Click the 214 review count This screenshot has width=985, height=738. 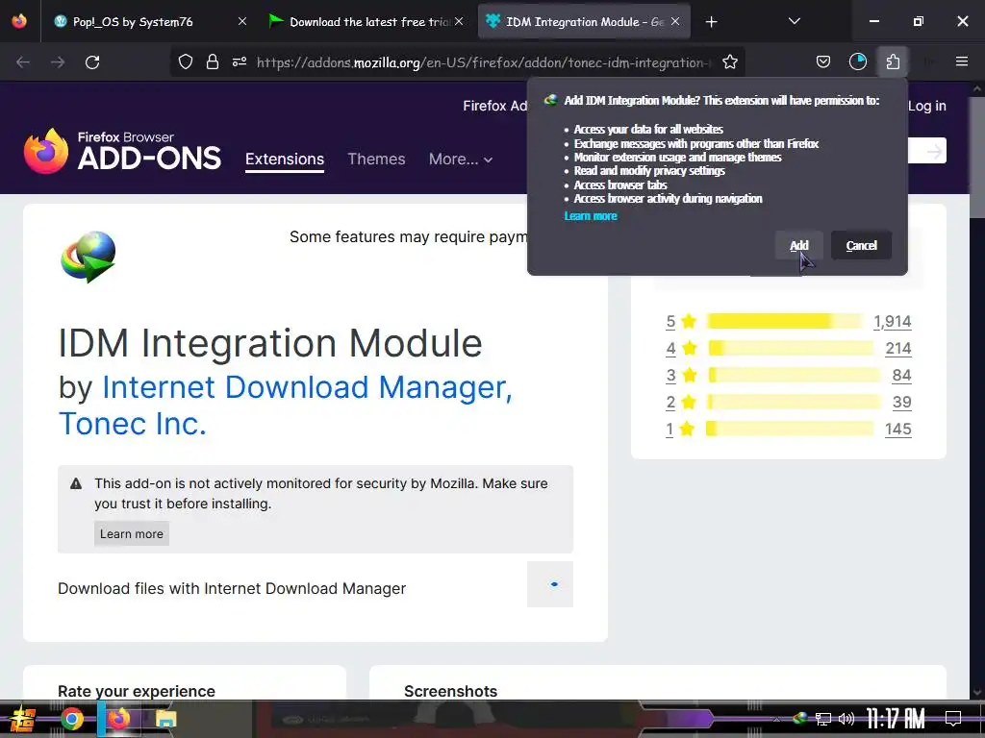[x=897, y=348]
